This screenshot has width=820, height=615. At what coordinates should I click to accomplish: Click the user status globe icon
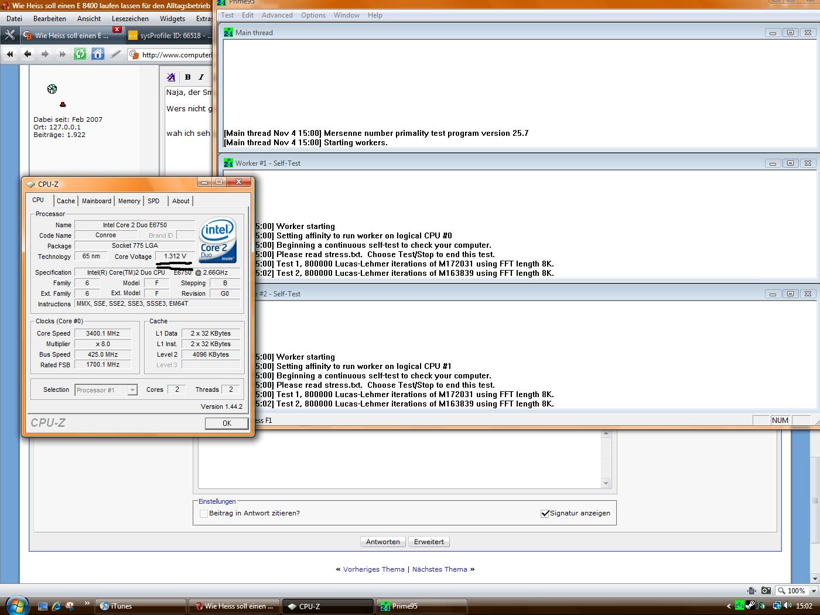tap(52, 89)
